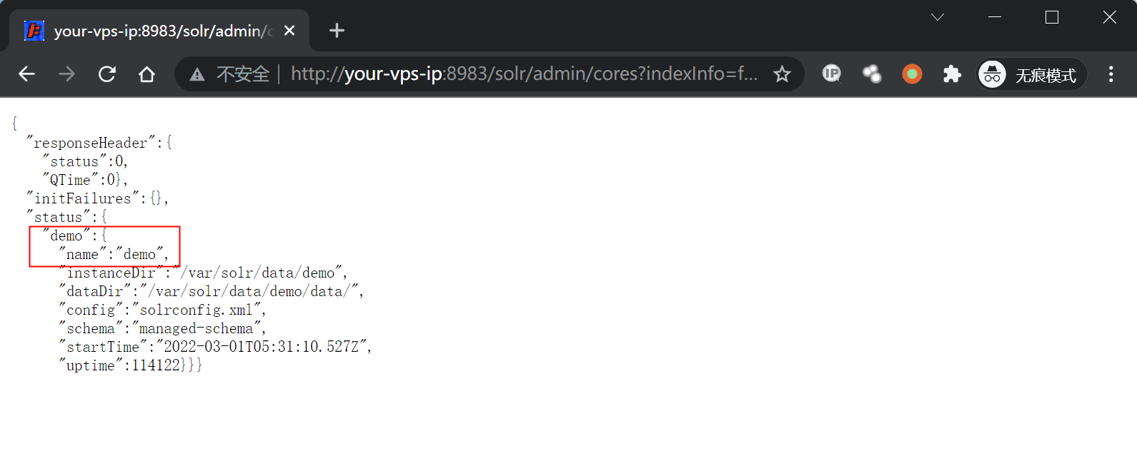
Task: Open the IP extension icon
Action: click(x=831, y=74)
